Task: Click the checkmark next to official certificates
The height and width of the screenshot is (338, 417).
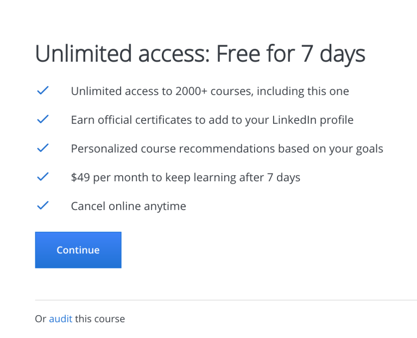Action: (43, 119)
